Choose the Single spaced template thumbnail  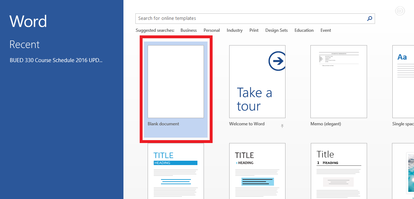(403, 82)
